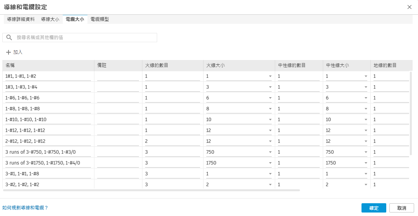Open the hot wire size dropdown for the 1-#10, 1-#10, 1-#10 row

click(270, 120)
